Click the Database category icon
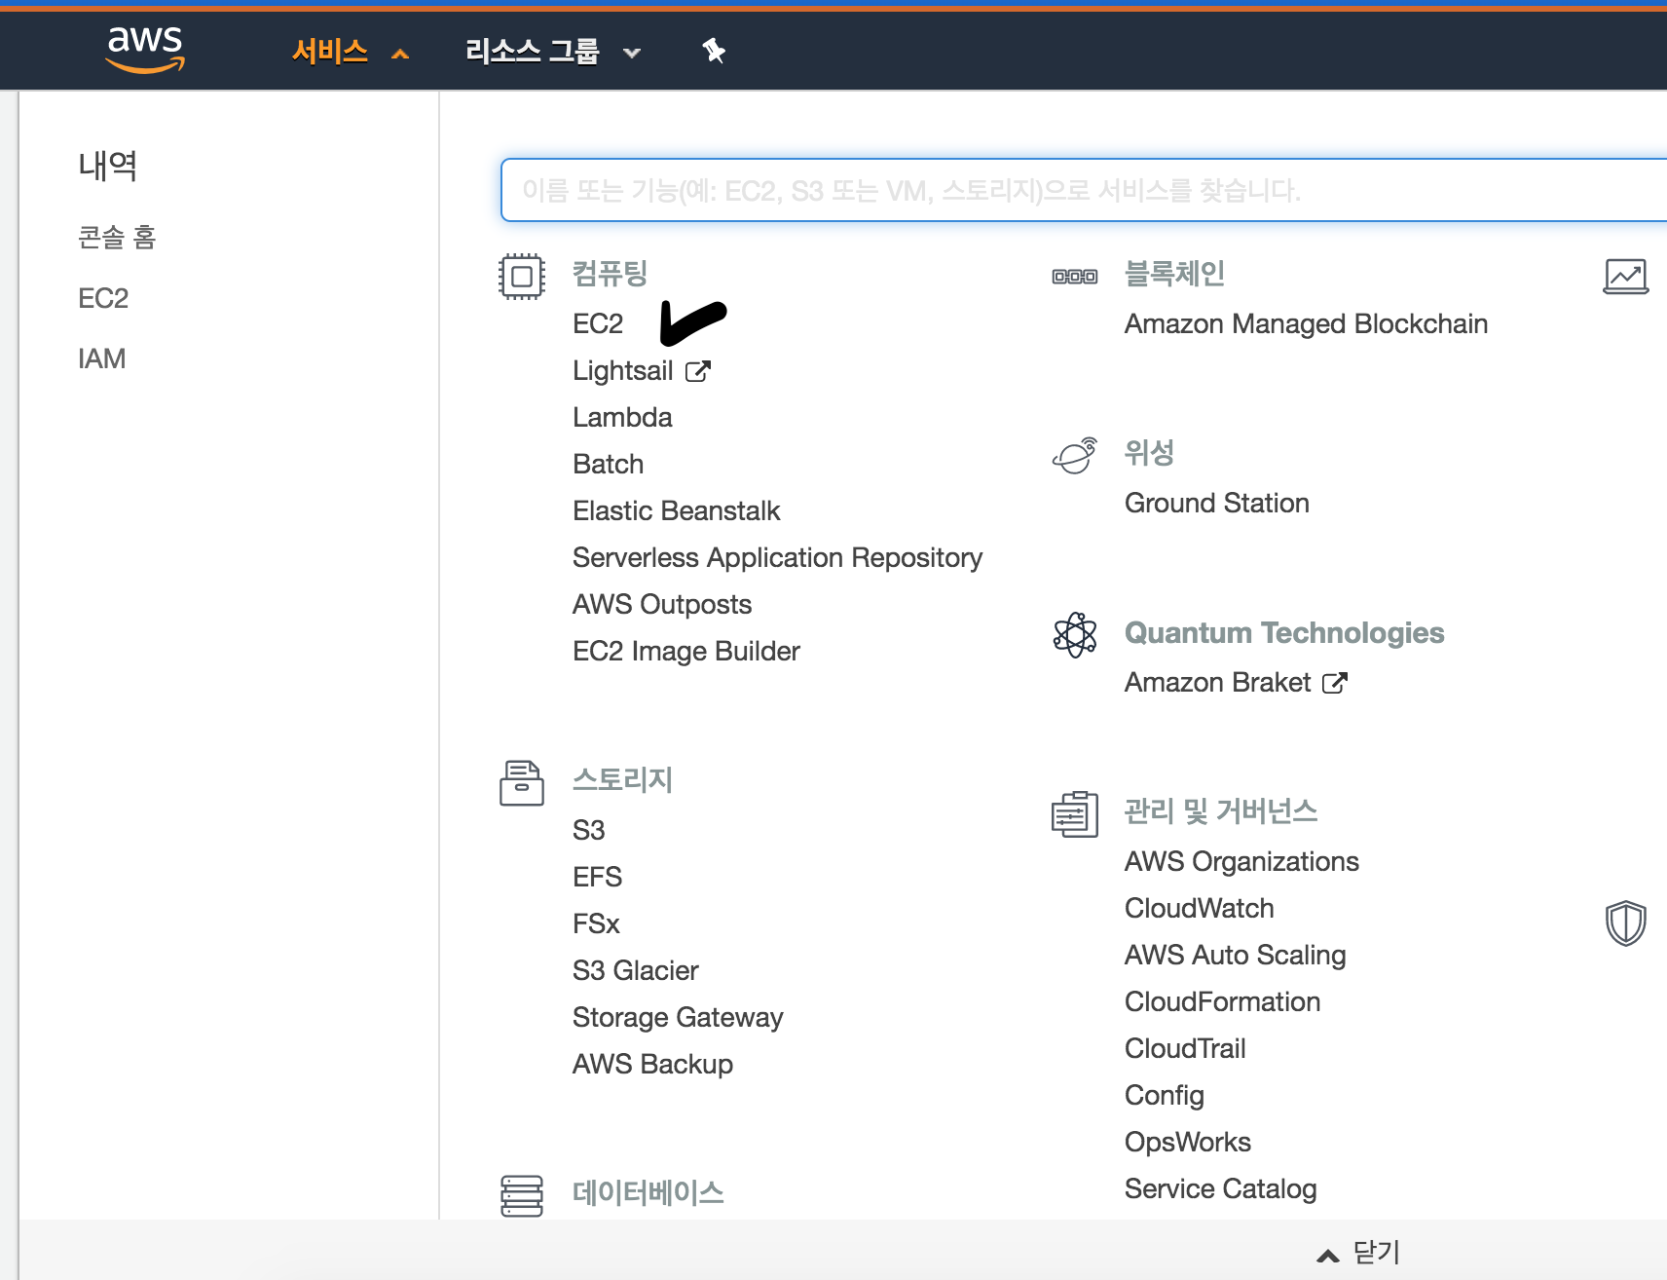 pyautogui.click(x=522, y=1196)
